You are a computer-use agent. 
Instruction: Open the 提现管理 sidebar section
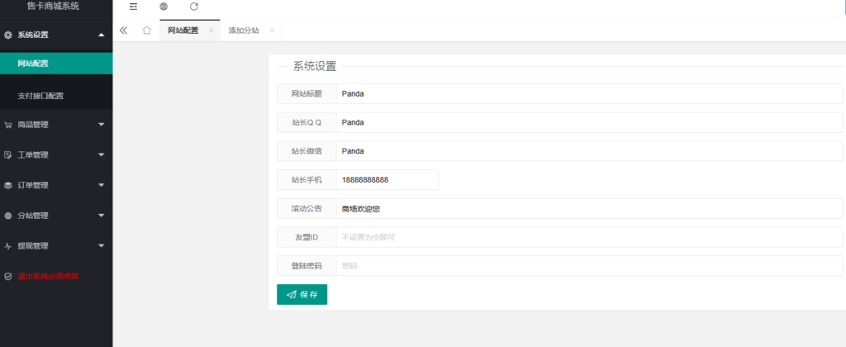(x=56, y=245)
